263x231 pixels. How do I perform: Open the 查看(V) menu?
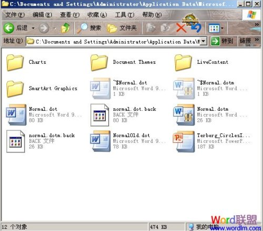point(70,15)
